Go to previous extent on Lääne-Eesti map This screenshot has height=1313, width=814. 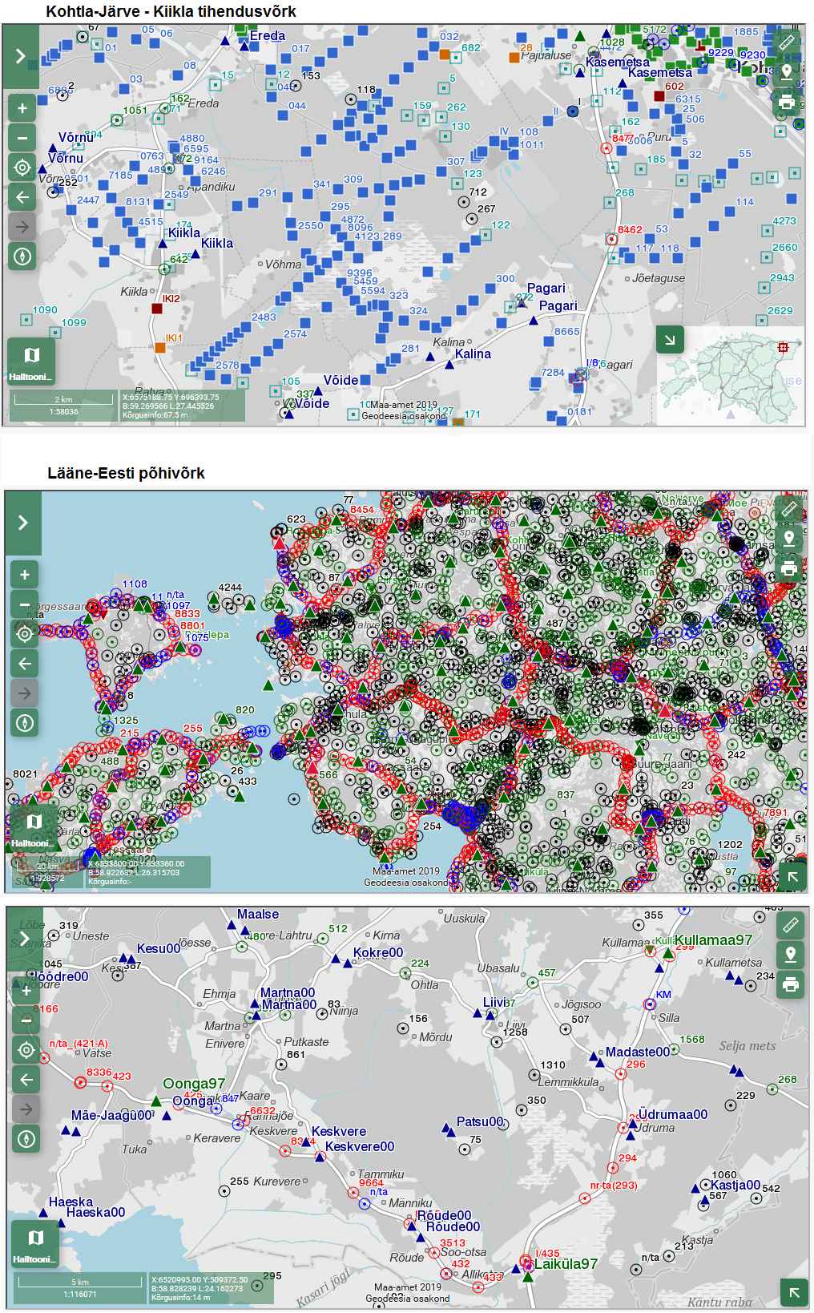coord(25,664)
